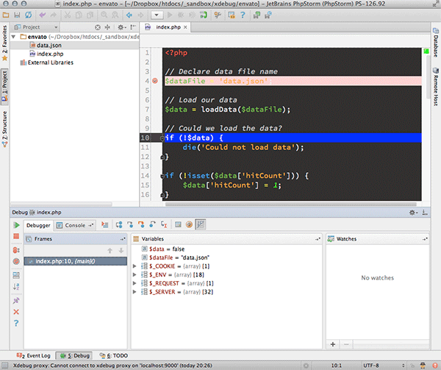Open Debug panel settings gear
The image size is (441, 370).
click(x=413, y=212)
